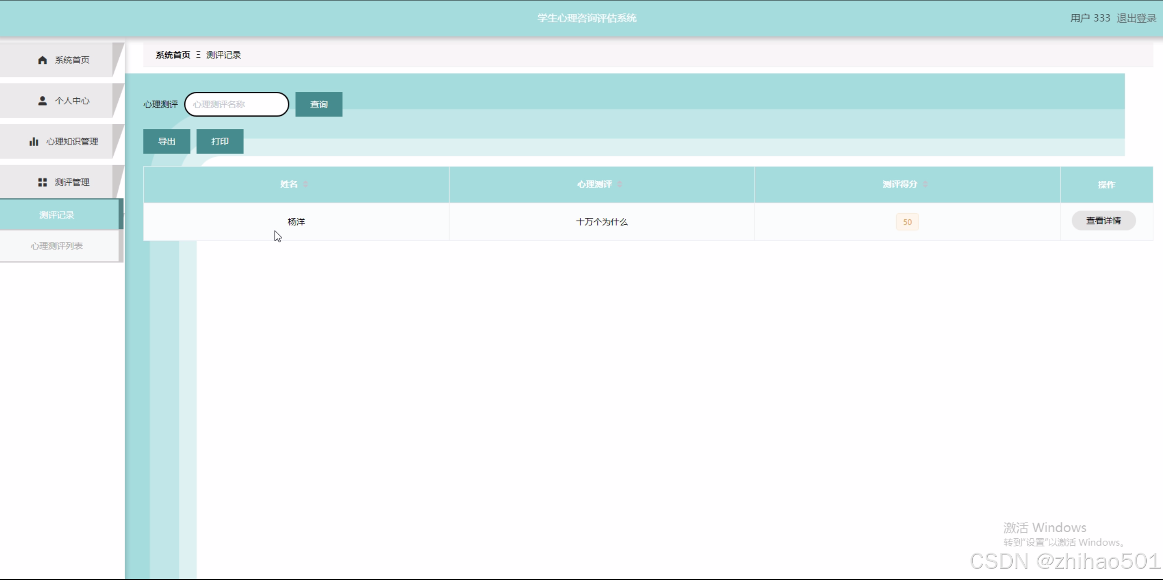Open the 心理测评列表 submenu item
Image resolution: width=1163 pixels, height=580 pixels.
click(57, 246)
